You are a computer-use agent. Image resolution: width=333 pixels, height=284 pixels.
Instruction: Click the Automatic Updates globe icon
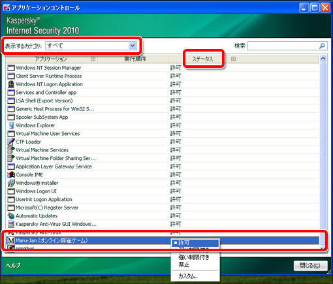point(11,216)
